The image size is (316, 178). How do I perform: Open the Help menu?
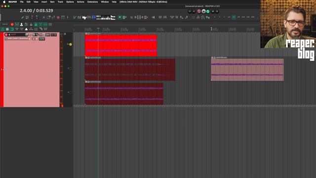coord(114,2)
